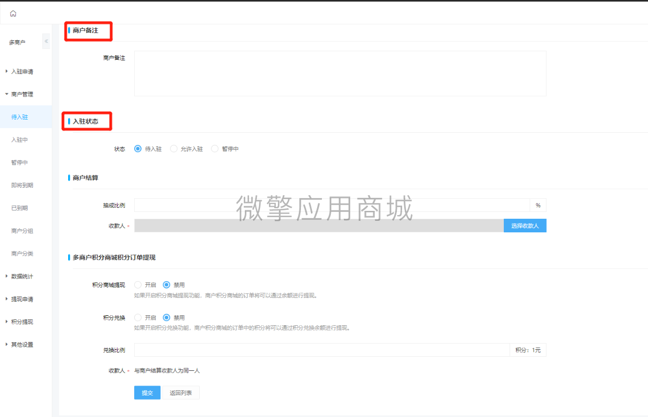Click the text 与商户结算收款人为同一人
This screenshot has height=417, width=648.
[167, 371]
